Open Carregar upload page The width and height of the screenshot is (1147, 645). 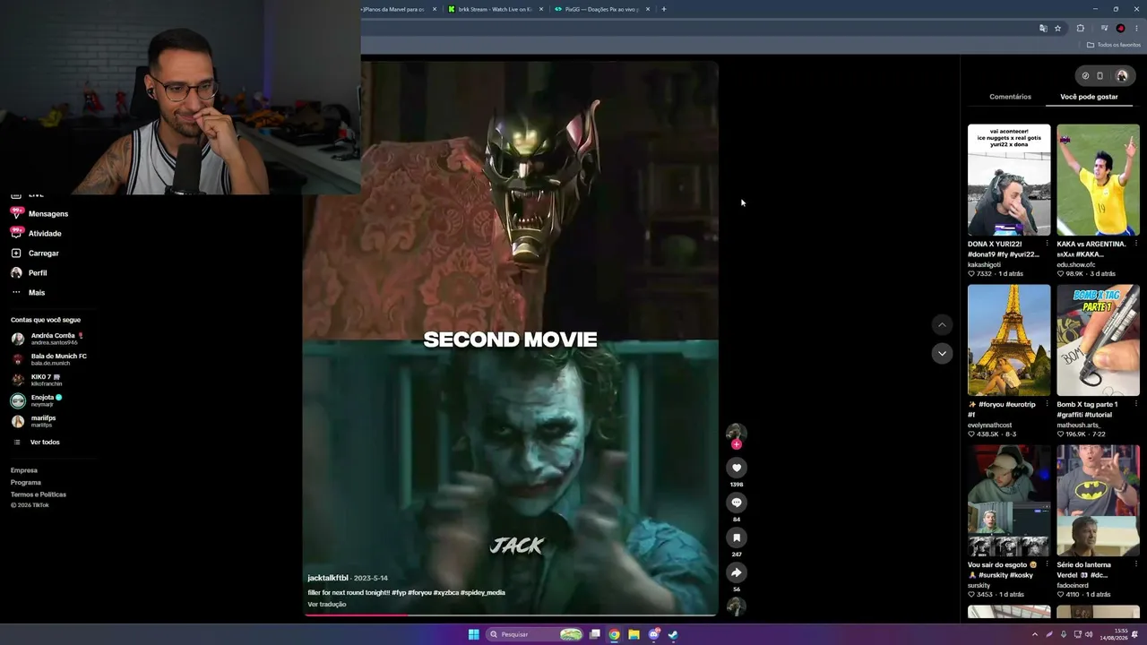35,254
